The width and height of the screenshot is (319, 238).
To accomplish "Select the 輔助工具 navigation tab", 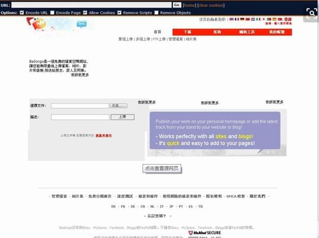I will [247, 32].
